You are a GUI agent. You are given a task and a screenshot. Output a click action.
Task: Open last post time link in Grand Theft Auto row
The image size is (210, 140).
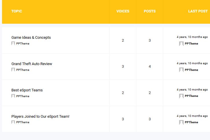pos(192,63)
